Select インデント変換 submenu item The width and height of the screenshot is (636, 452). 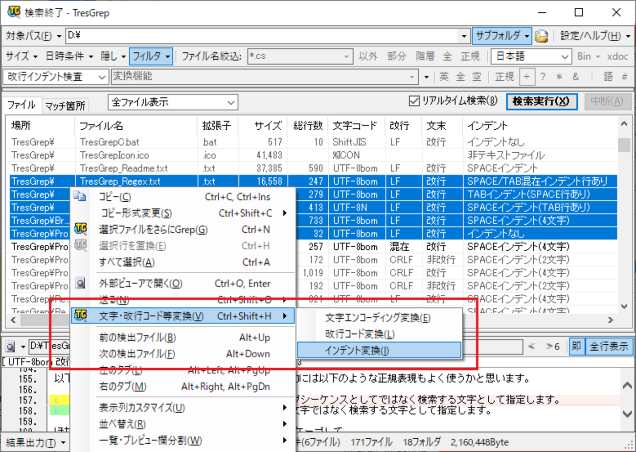click(379, 350)
